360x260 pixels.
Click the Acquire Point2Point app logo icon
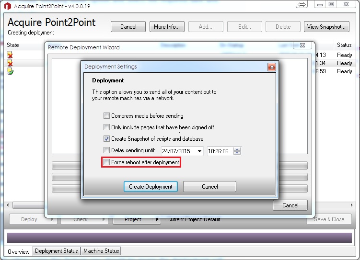point(7,6)
